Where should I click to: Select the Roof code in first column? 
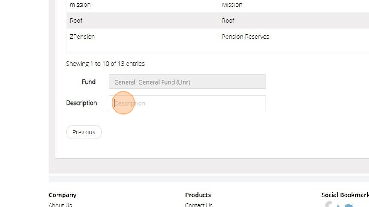point(76,21)
